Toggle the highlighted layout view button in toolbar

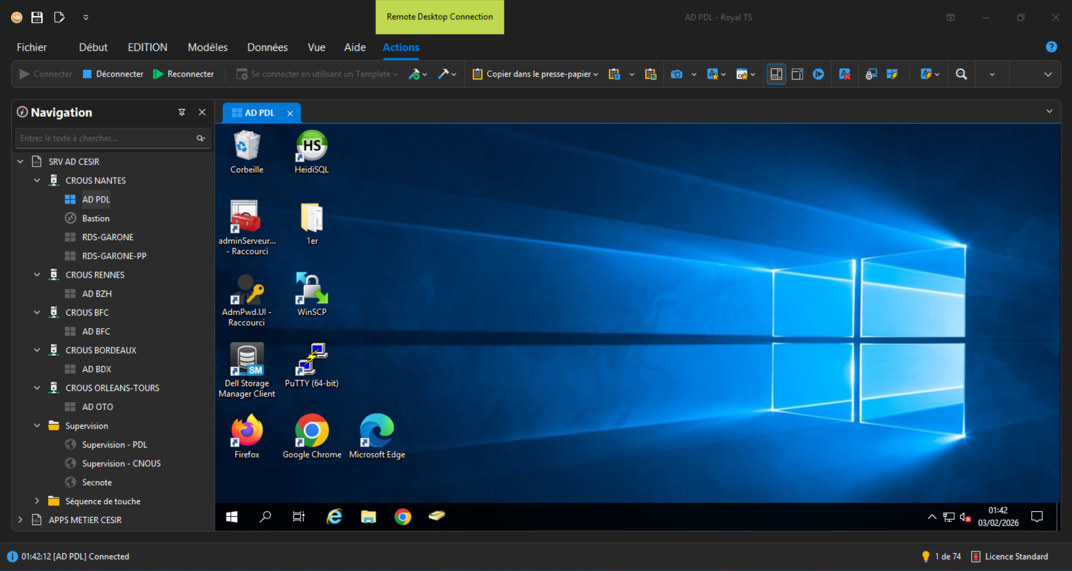pos(776,74)
